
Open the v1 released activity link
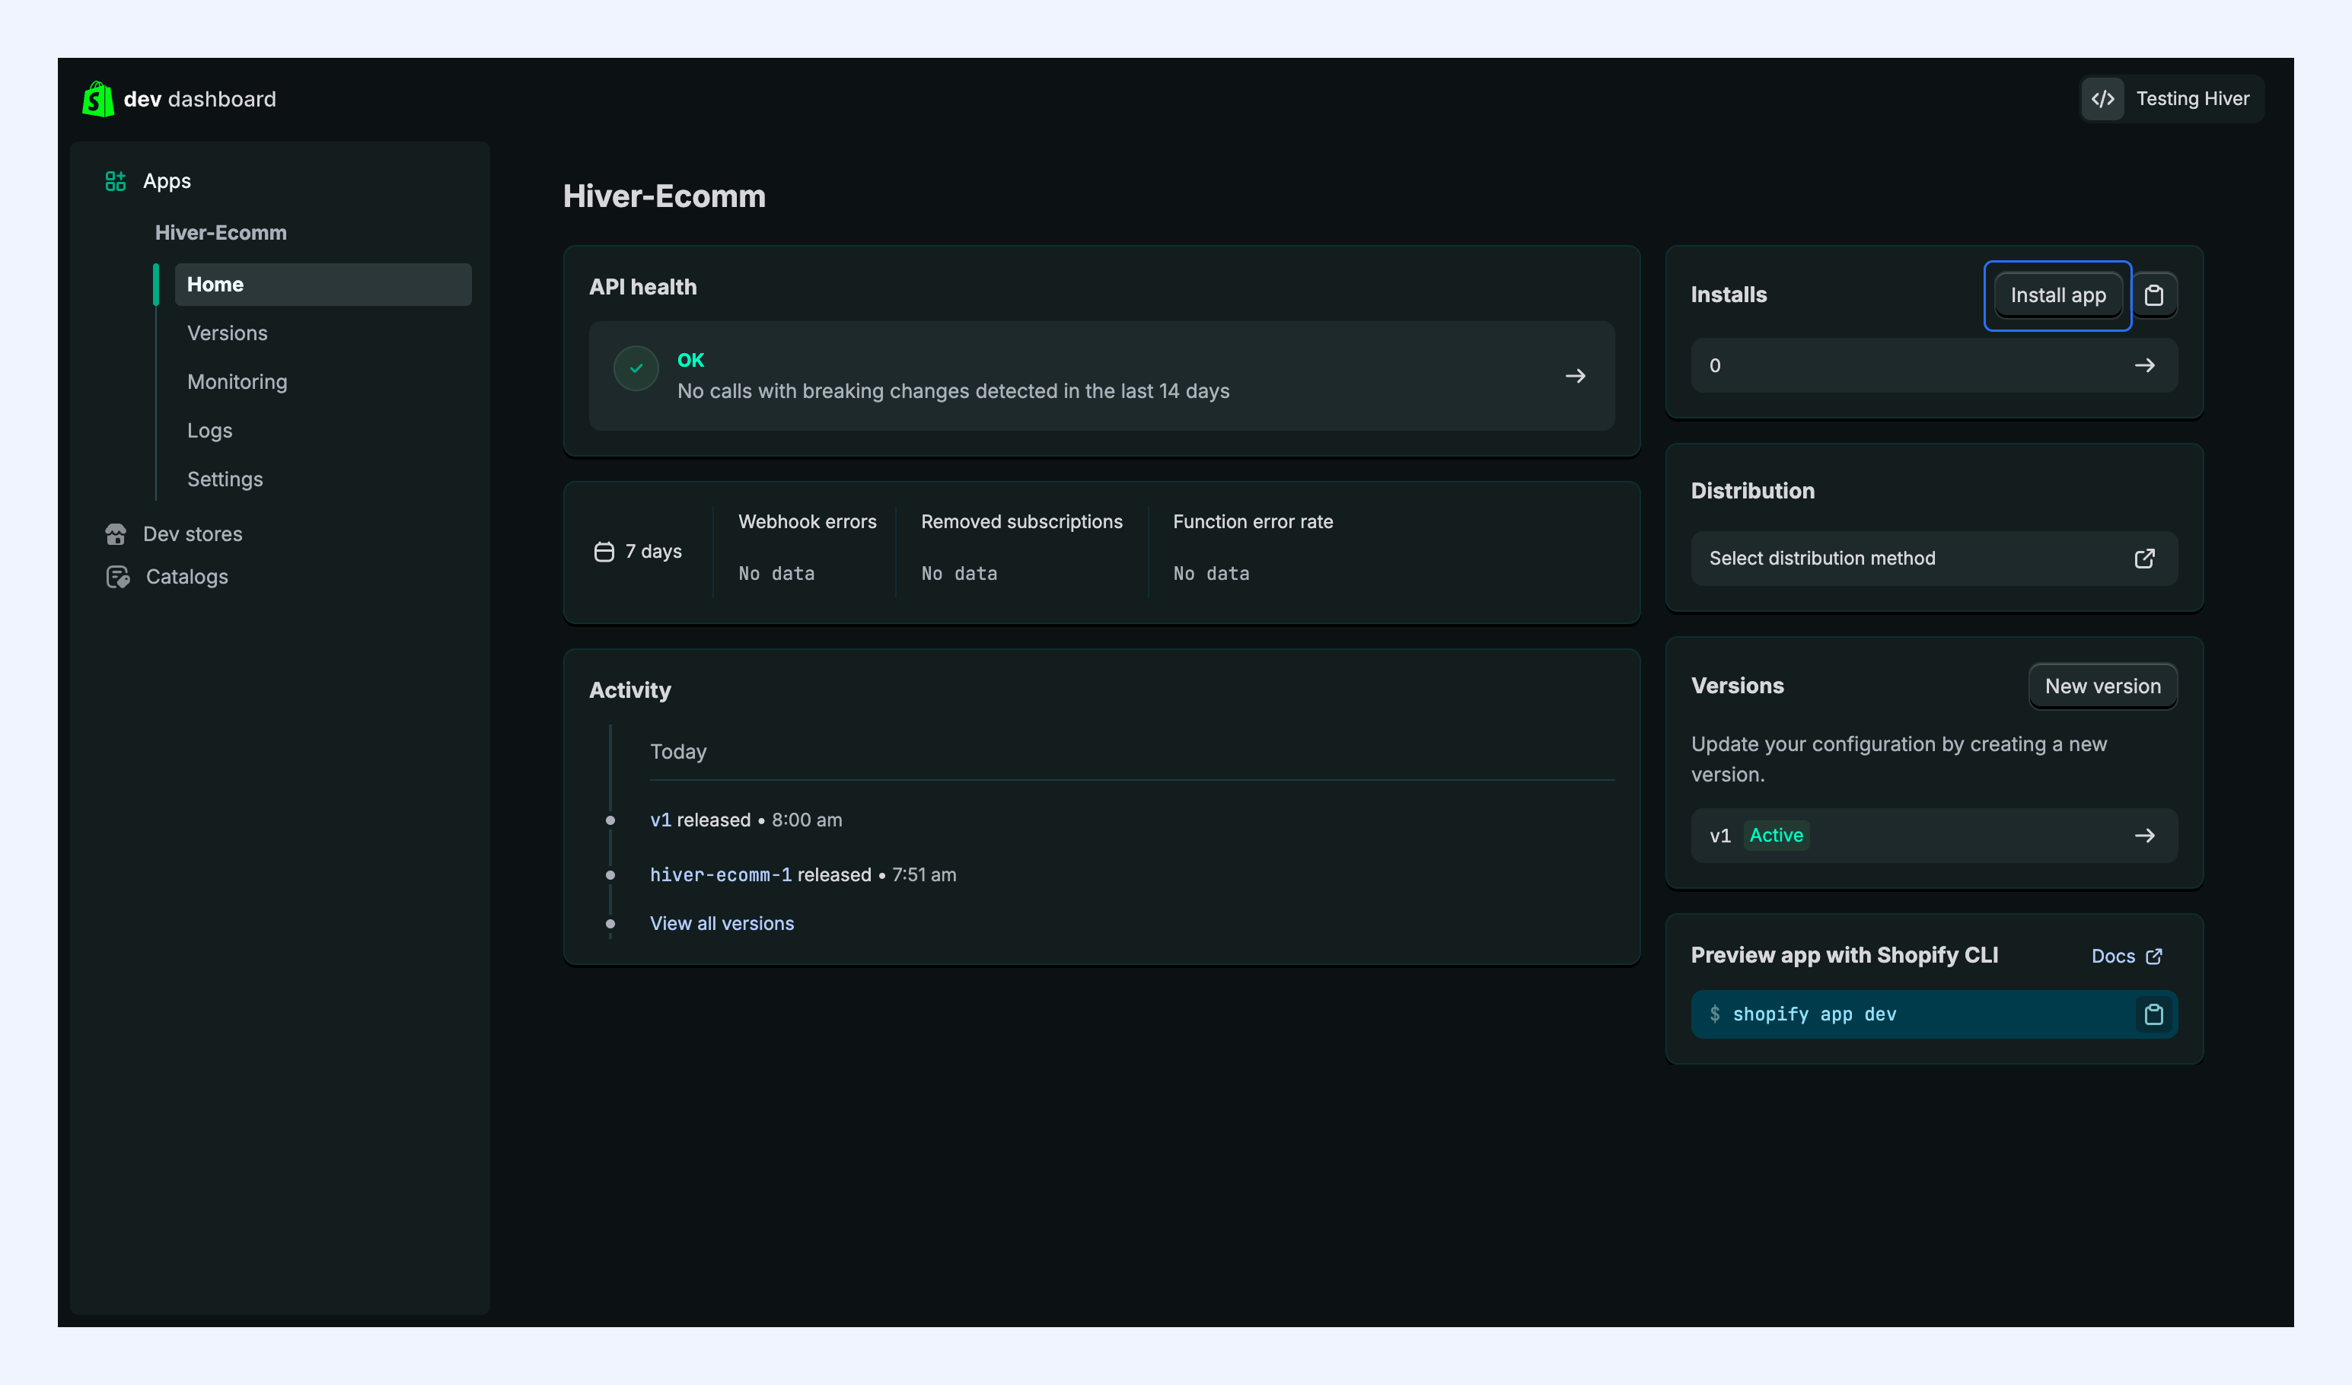click(x=661, y=820)
